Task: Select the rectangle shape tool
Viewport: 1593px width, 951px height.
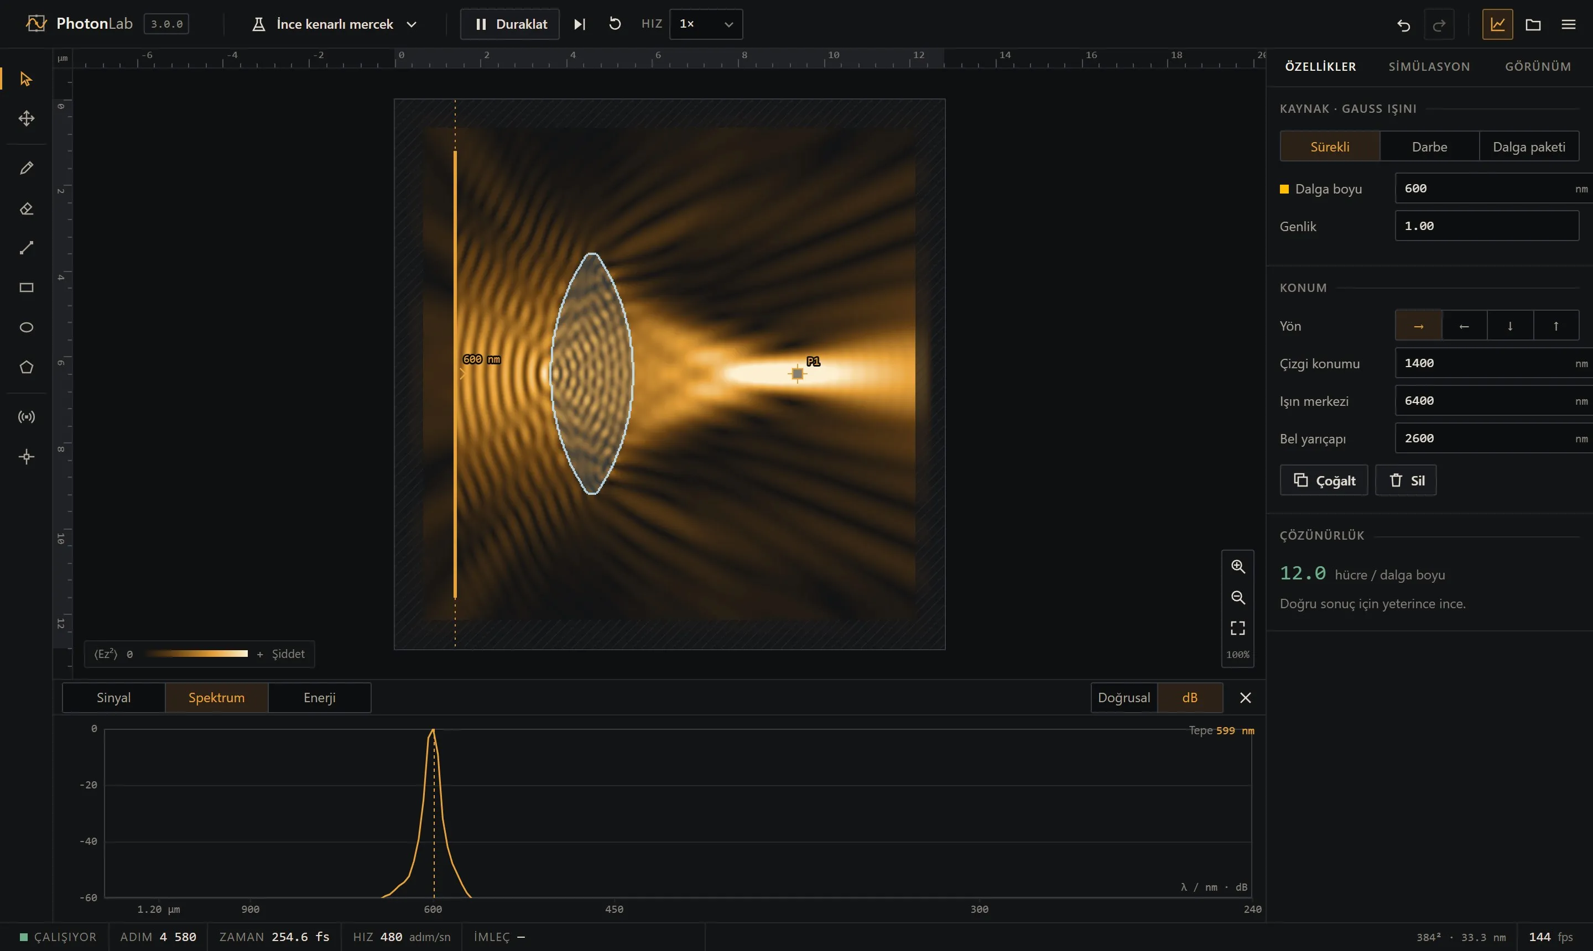Action: 27,288
